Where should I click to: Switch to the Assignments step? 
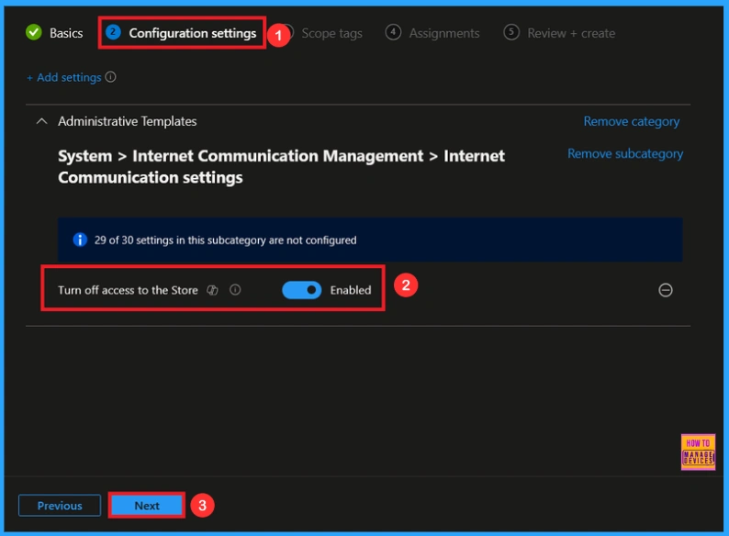pos(444,33)
